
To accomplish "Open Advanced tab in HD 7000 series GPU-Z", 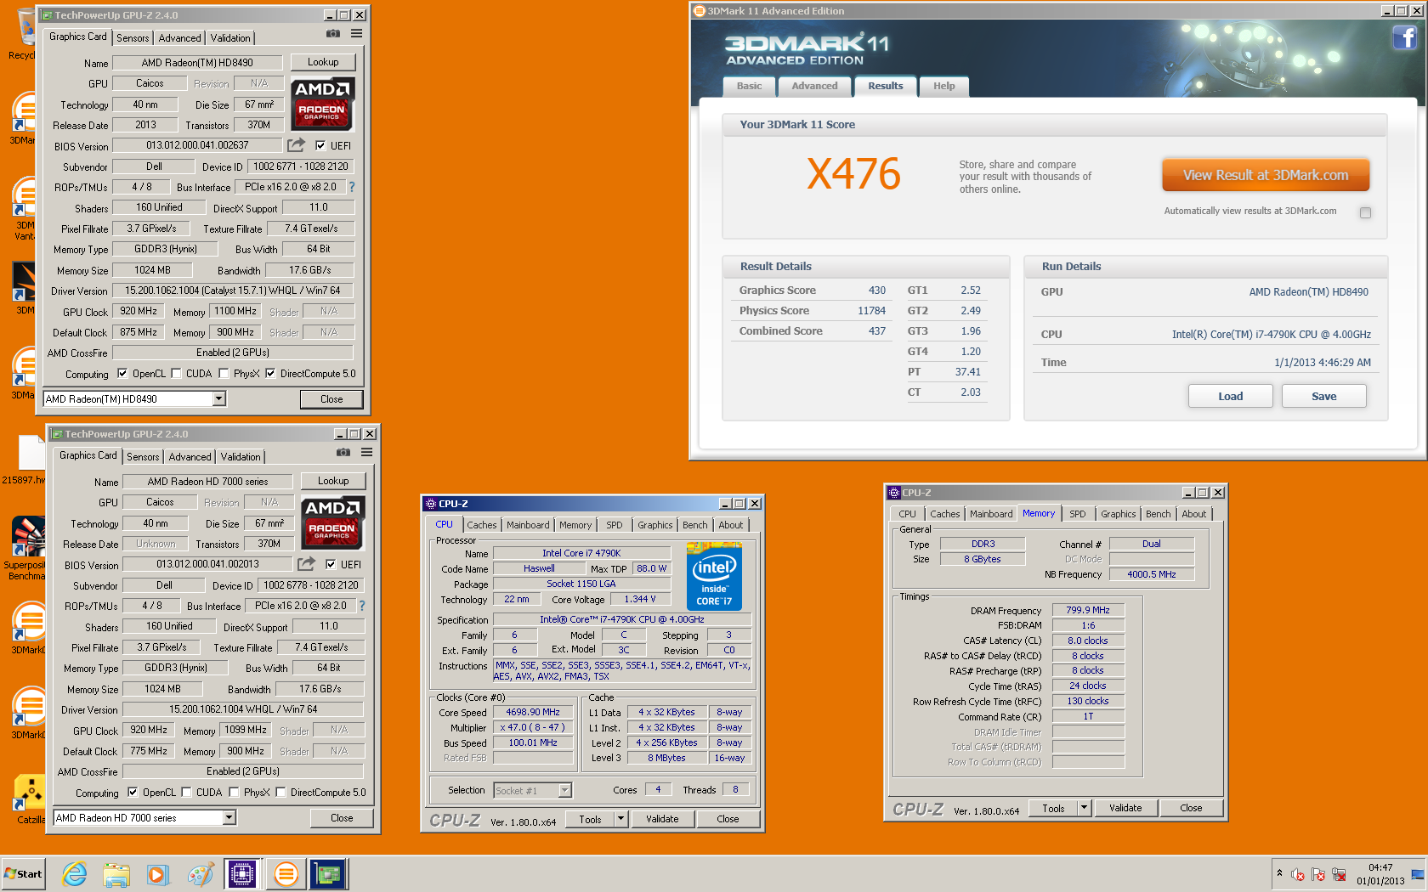I will click(x=190, y=457).
